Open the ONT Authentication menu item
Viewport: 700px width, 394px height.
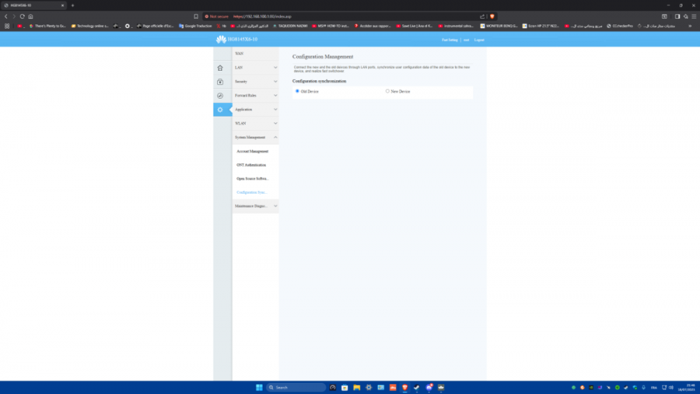point(251,164)
